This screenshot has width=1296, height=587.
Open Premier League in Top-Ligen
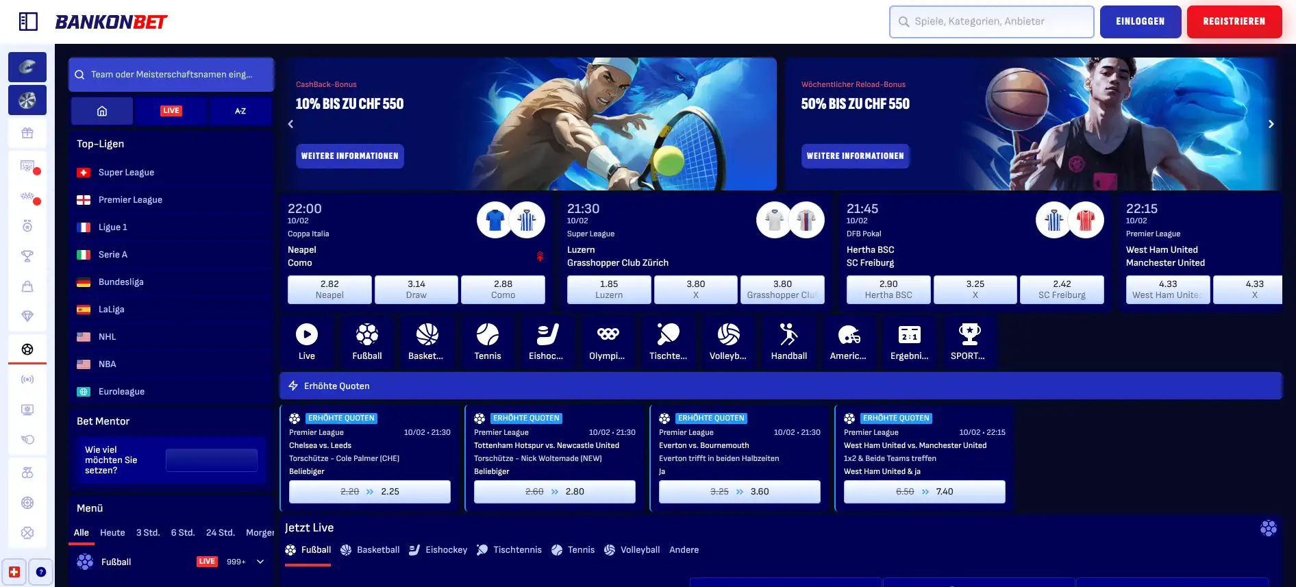coord(171,200)
